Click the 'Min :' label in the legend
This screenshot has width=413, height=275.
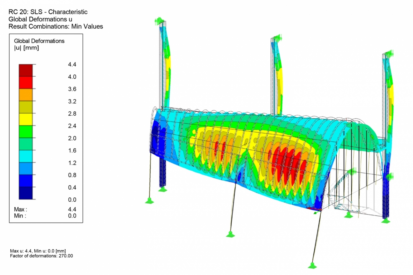point(20,216)
